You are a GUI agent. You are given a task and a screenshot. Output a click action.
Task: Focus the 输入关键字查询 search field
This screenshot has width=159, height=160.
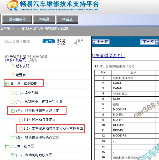click(23, 42)
